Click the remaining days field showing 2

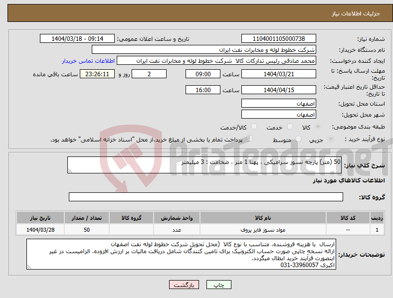point(149,74)
